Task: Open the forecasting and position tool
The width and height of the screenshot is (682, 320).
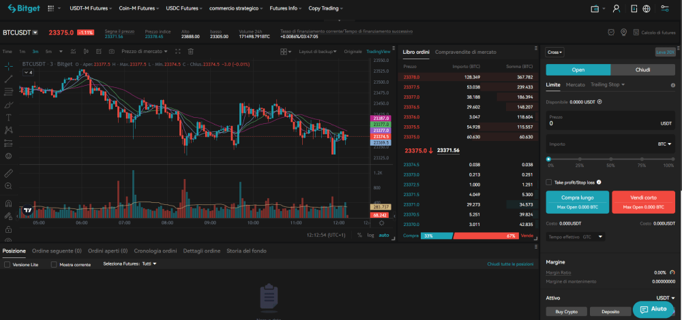Action: 8,143
